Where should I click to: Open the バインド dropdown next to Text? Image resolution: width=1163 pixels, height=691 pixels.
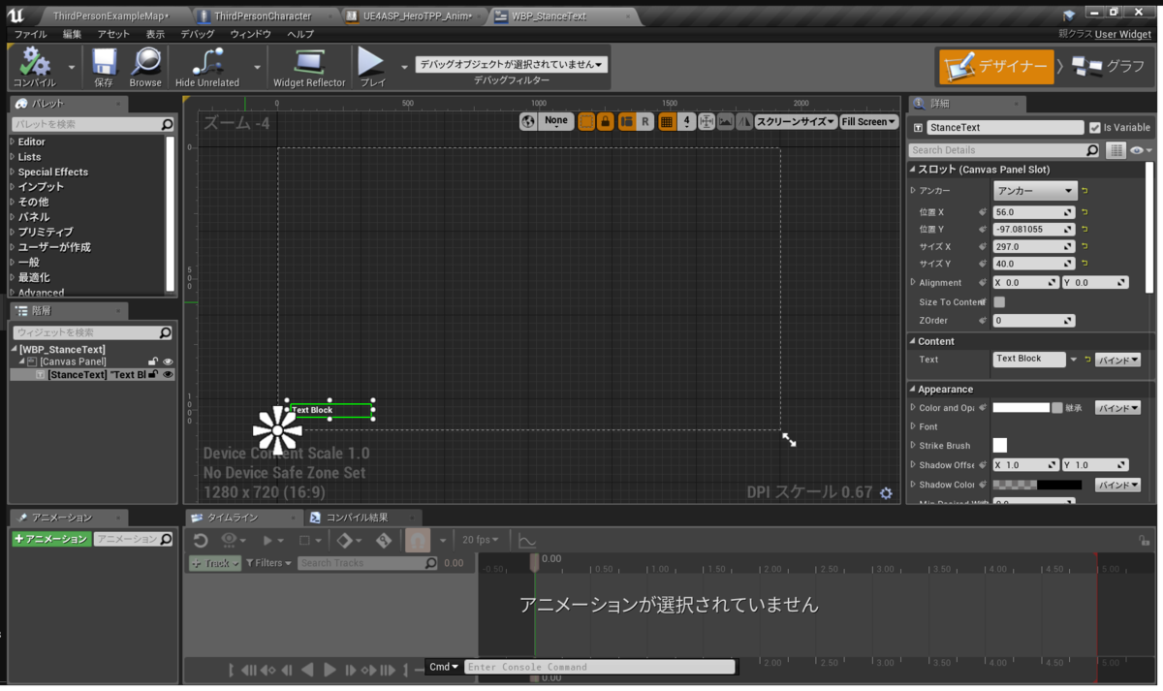[x=1117, y=360]
